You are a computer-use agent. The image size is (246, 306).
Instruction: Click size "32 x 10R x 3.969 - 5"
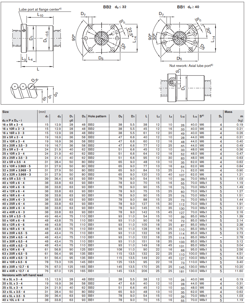[16, 166]
